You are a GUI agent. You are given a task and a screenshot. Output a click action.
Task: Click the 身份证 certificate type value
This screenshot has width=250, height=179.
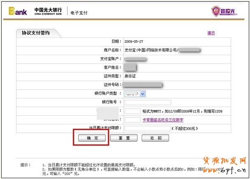coord(131,76)
